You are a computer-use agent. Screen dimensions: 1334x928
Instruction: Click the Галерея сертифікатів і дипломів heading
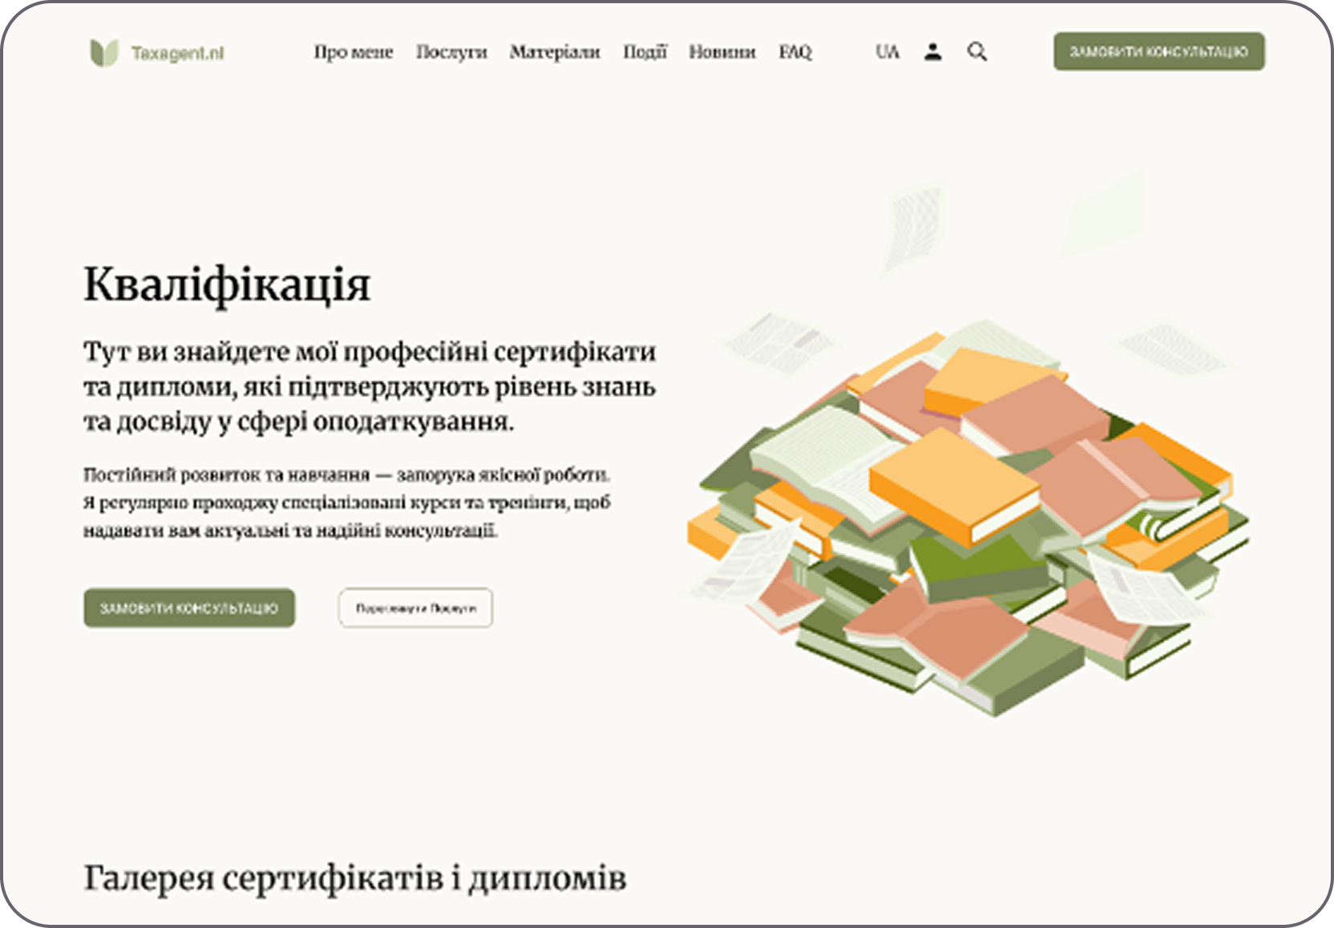pyautogui.click(x=354, y=878)
